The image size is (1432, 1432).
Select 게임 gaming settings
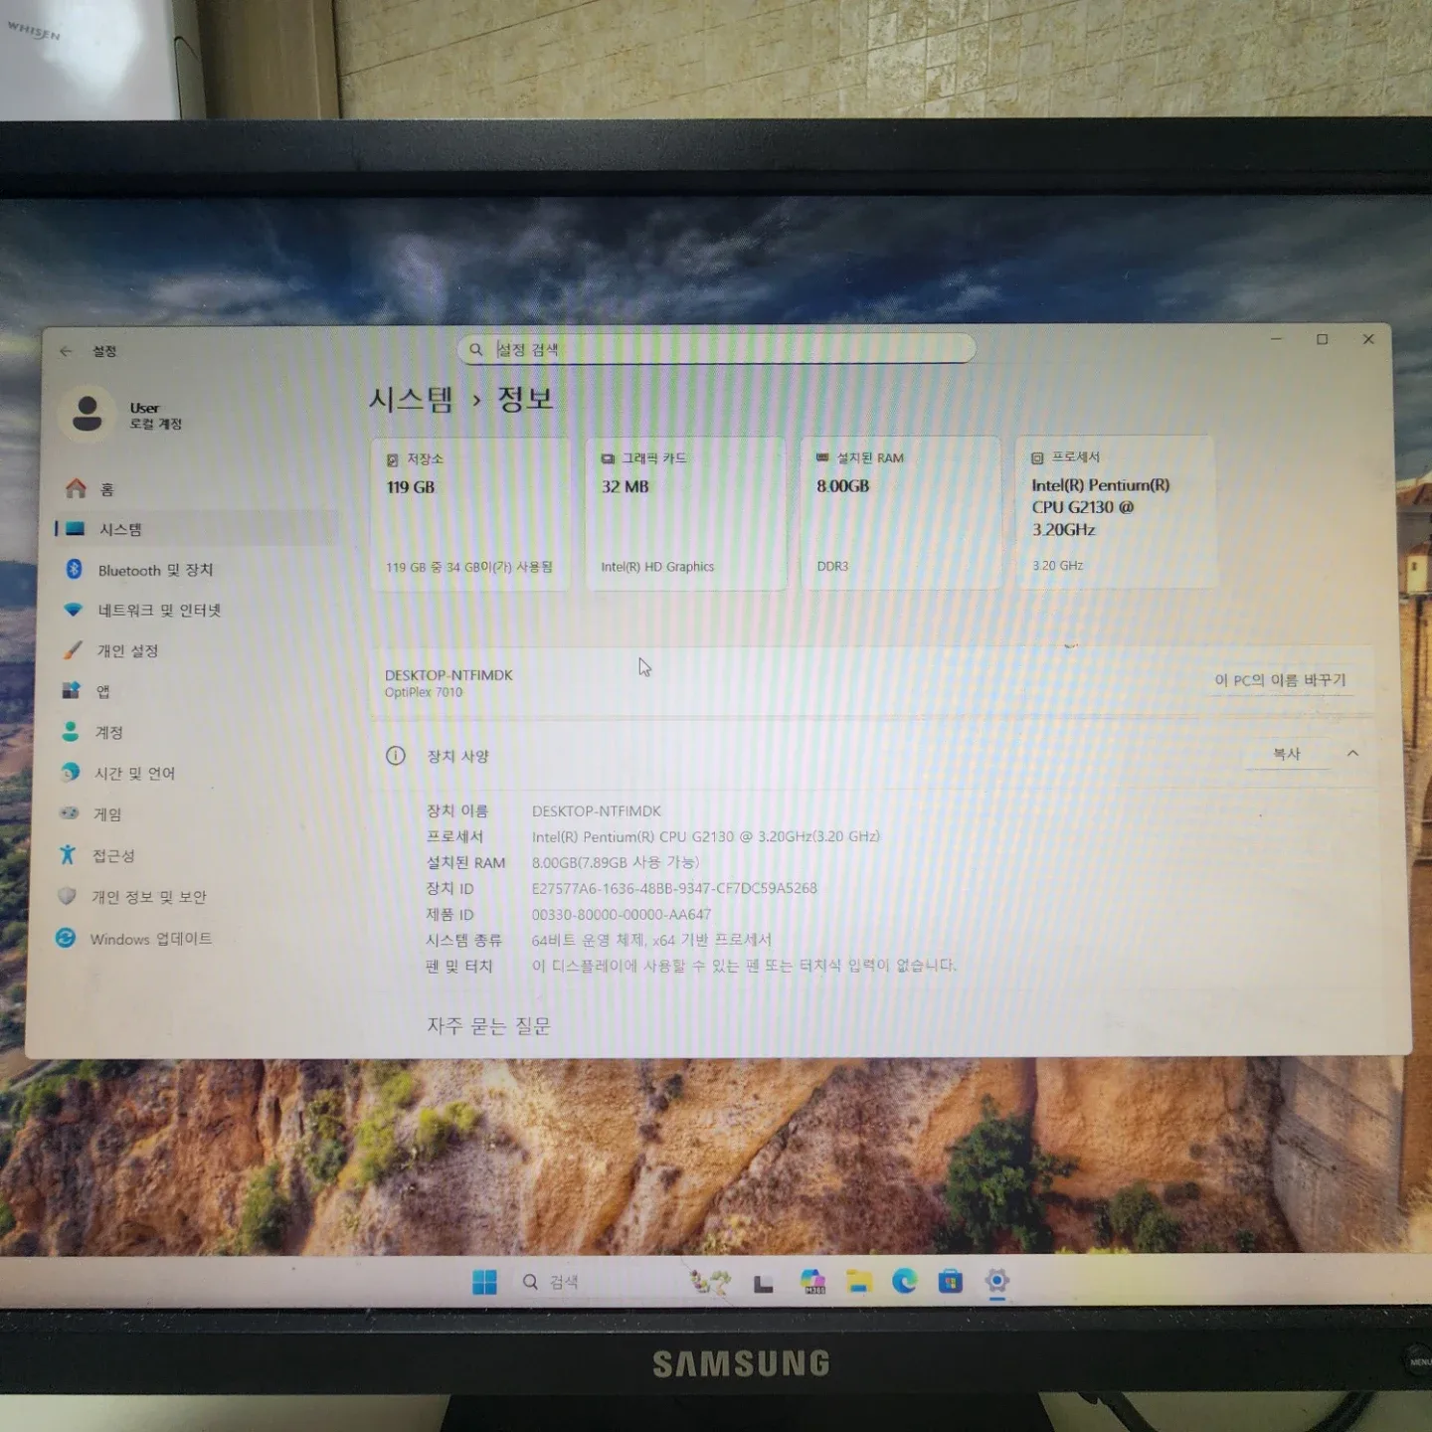pyautogui.click(x=106, y=814)
